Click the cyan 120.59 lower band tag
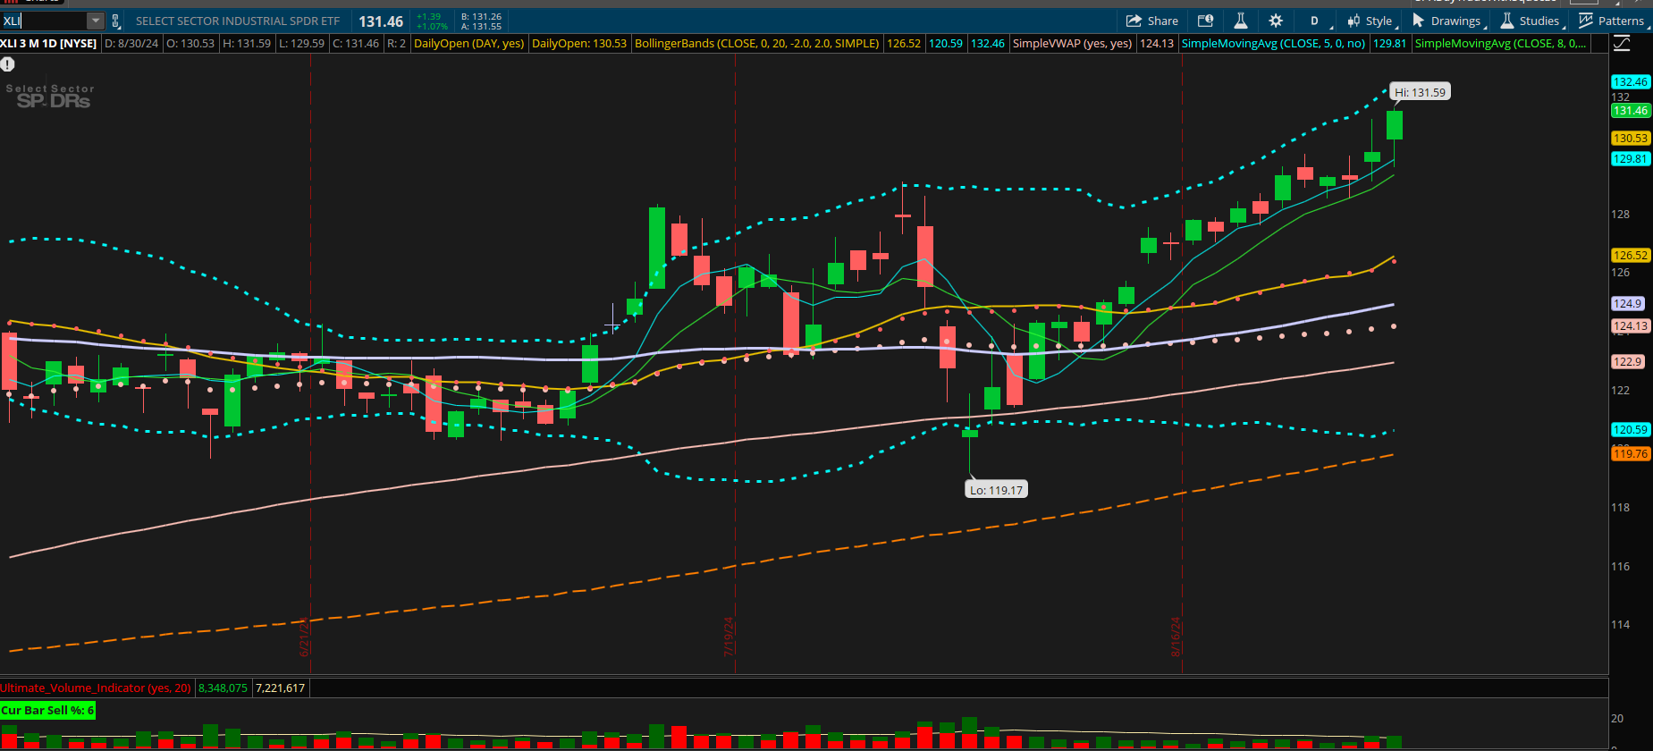 tap(1631, 429)
